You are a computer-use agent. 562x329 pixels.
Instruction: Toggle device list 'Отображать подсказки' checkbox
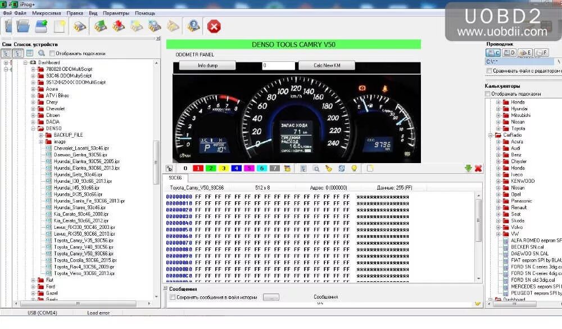click(52, 53)
